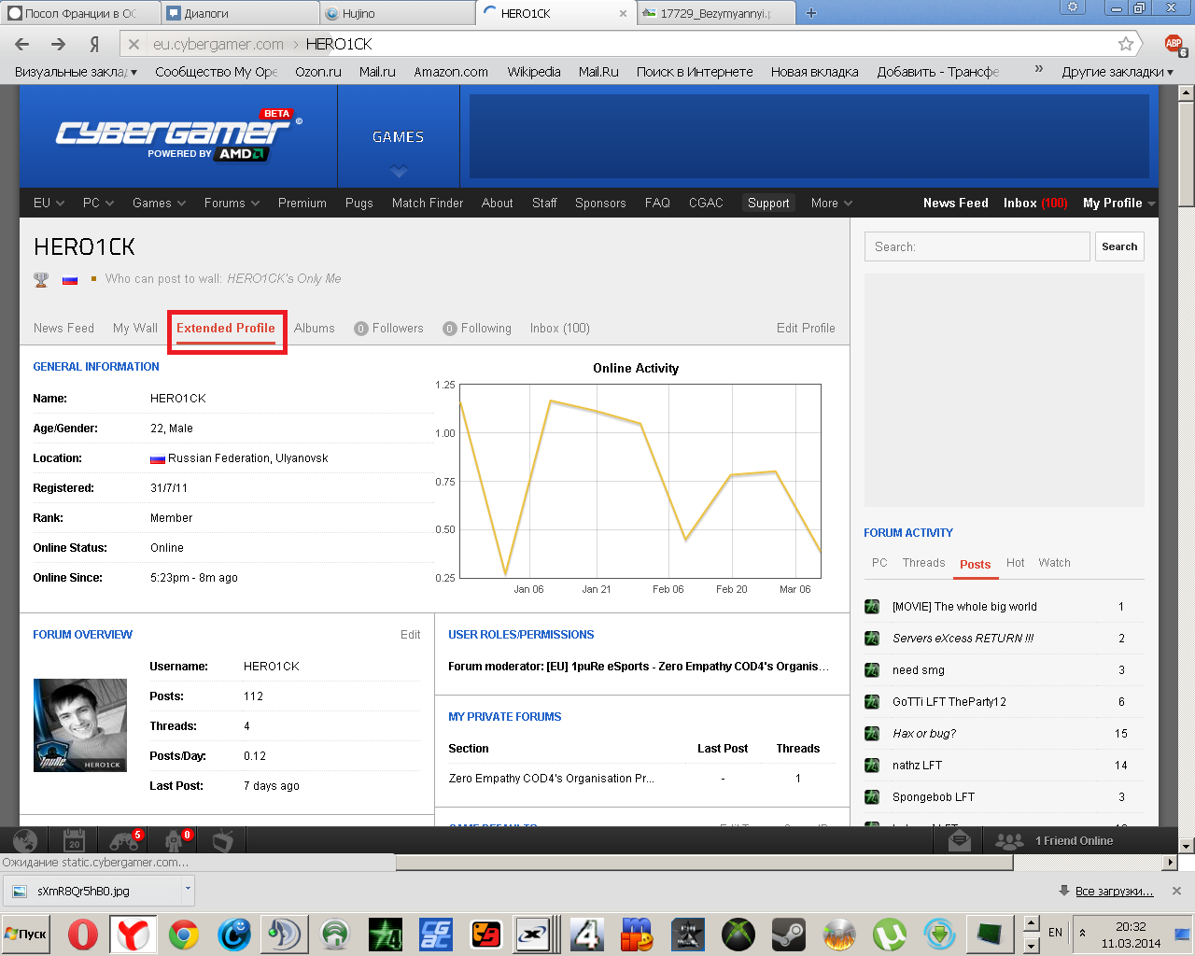This screenshot has height=956, width=1195.
Task: Focus the Search input field
Action: pos(977,246)
